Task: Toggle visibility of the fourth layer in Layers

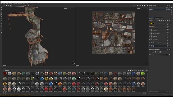Action: (149, 33)
